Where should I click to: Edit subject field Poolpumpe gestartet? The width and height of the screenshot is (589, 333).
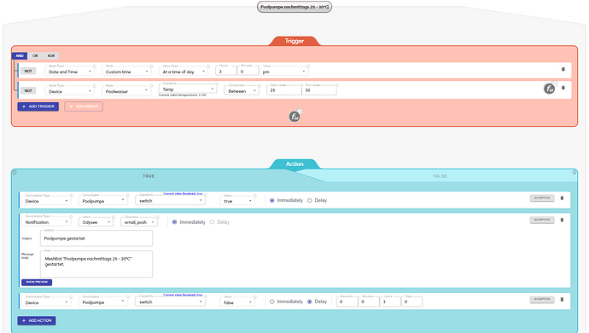(96, 238)
